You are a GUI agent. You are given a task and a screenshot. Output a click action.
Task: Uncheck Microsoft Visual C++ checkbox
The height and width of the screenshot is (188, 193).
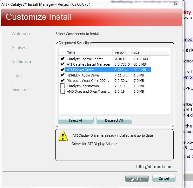[x=63, y=81]
